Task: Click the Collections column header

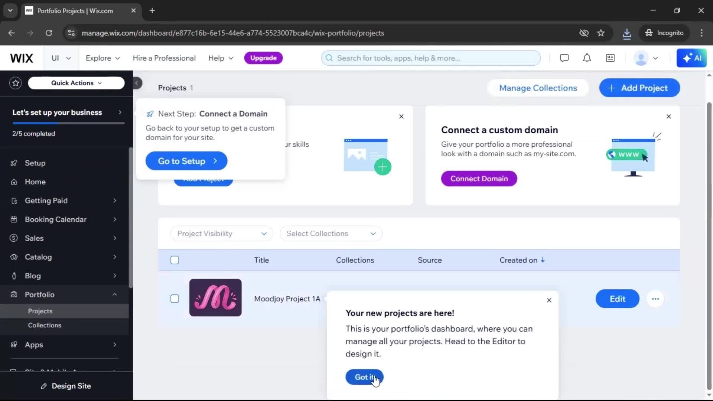Action: pyautogui.click(x=355, y=260)
